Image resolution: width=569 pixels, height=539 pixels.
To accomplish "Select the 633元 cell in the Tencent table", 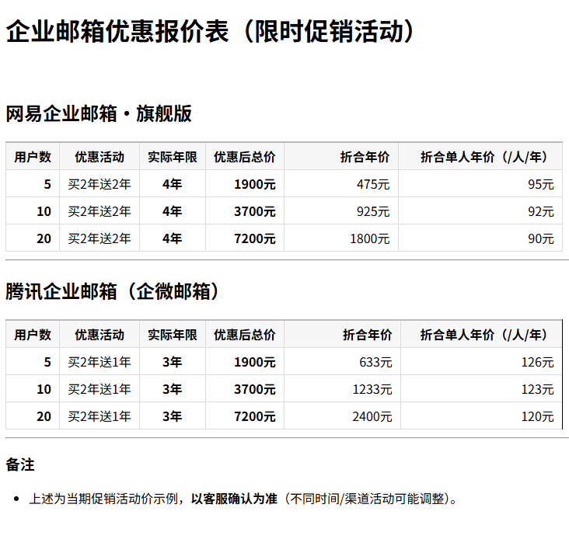I will [x=375, y=362].
